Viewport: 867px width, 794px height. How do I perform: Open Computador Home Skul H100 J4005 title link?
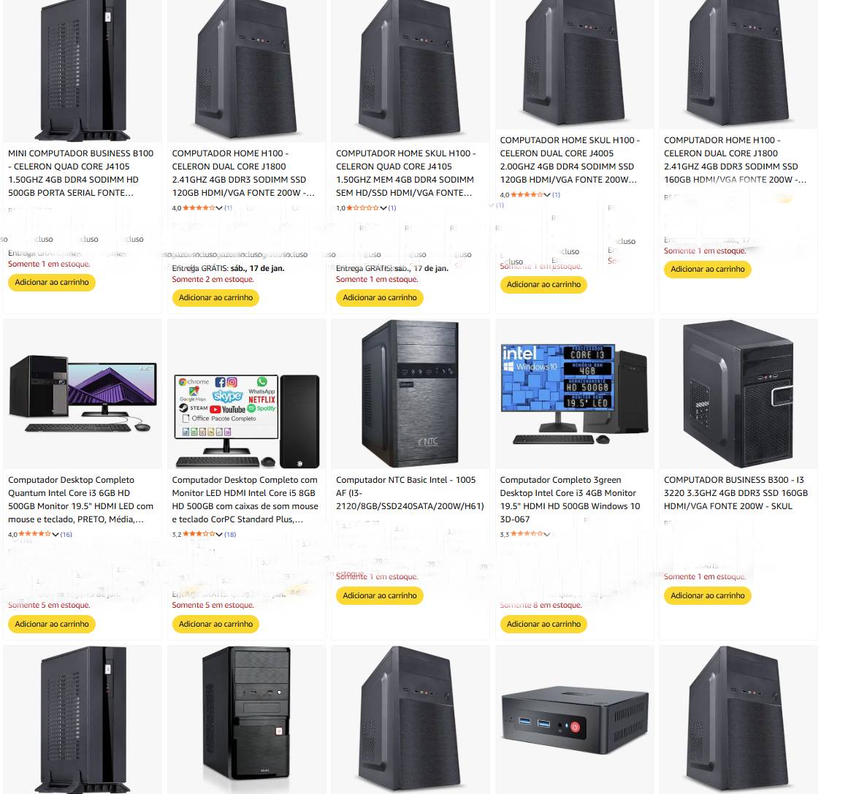pyautogui.click(x=570, y=160)
